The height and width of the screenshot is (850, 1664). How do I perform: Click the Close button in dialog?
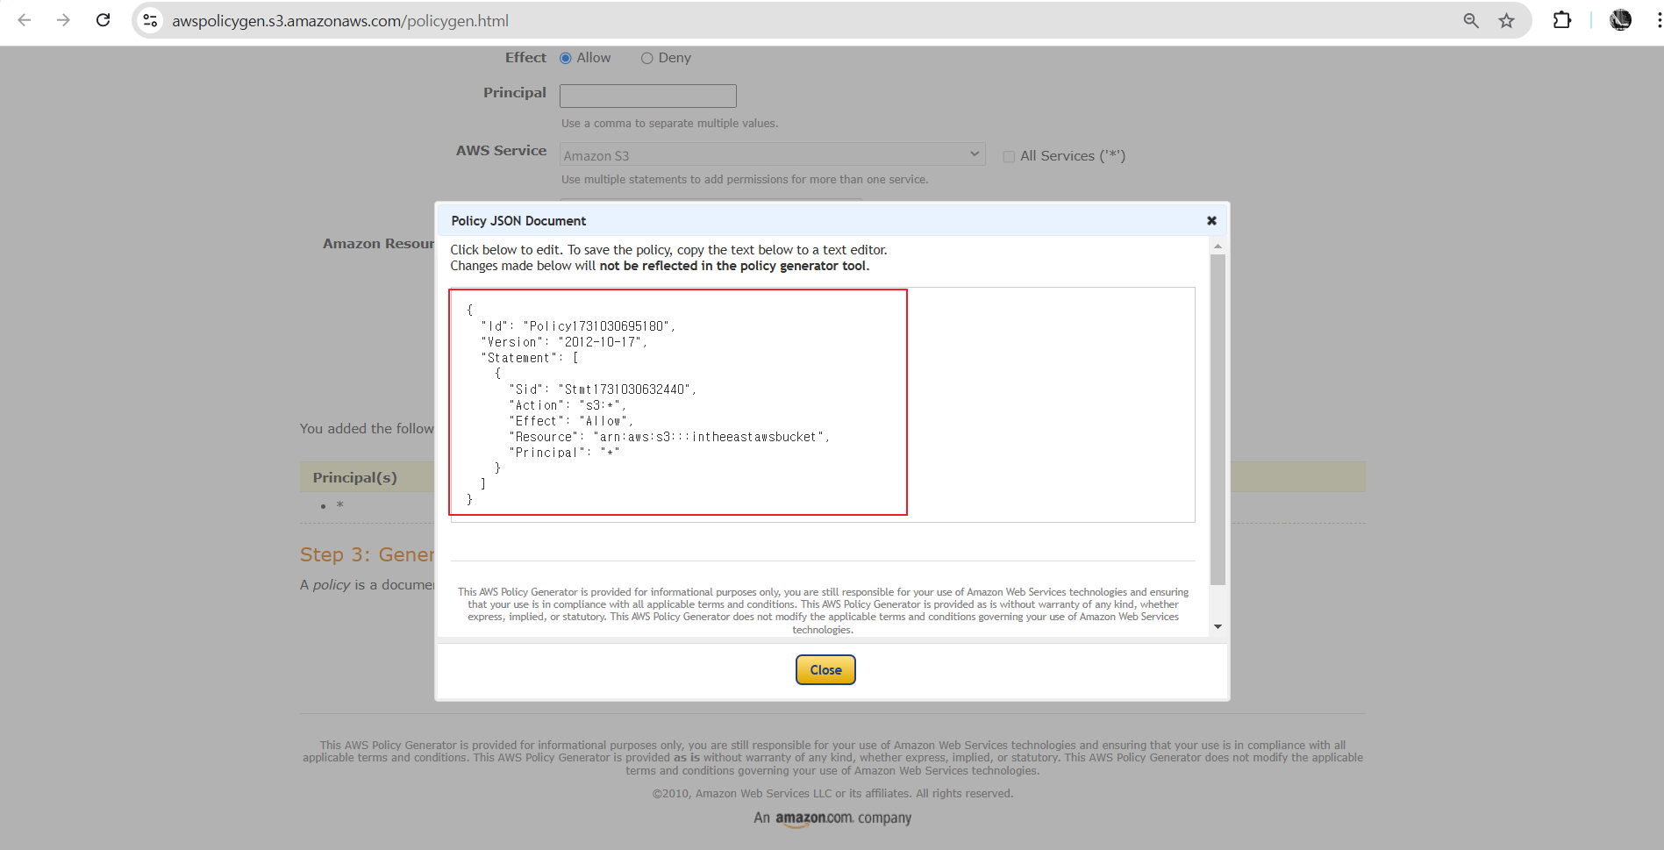click(x=825, y=670)
